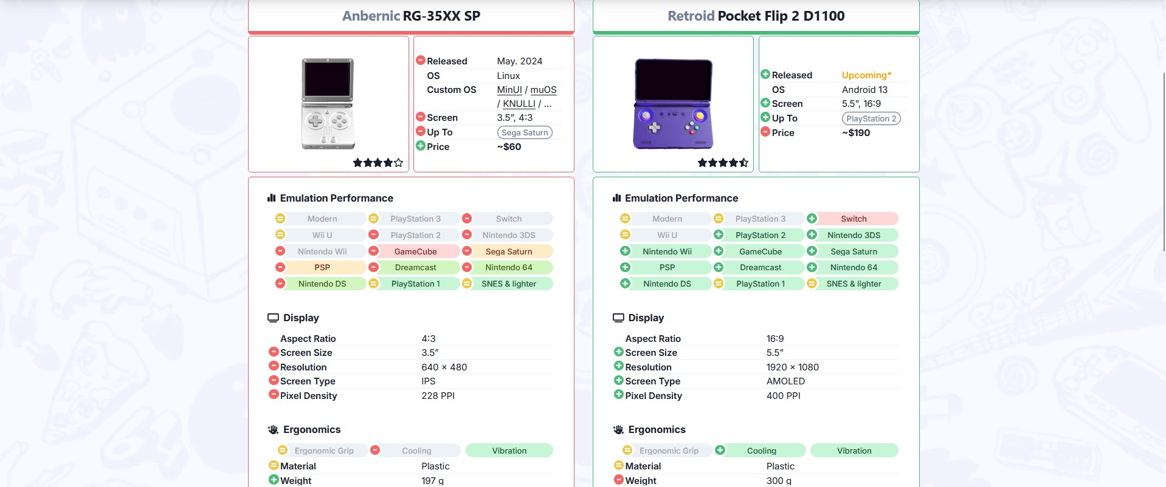Open the muOS custom OS link
1166x487 pixels.
click(x=543, y=90)
